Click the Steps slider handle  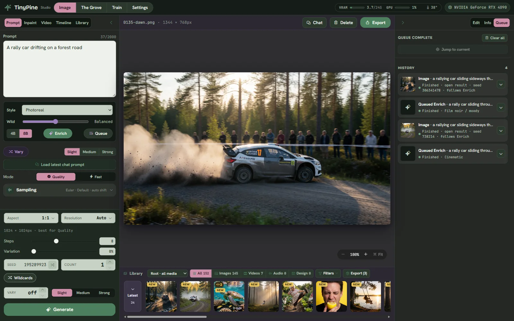pos(56,241)
